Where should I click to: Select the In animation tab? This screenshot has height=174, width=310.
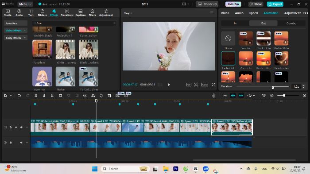click(x=235, y=23)
